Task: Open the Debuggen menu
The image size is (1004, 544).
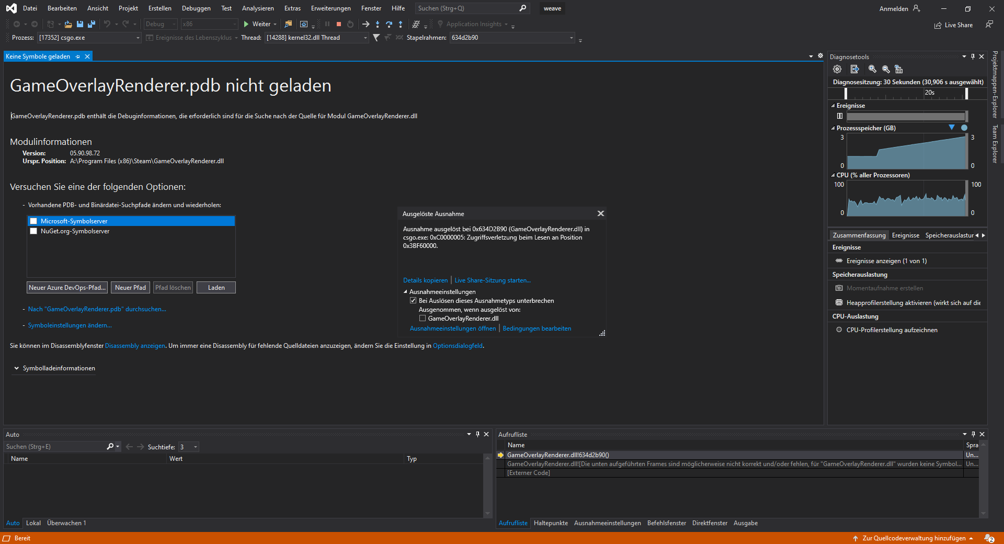Action: [x=196, y=8]
